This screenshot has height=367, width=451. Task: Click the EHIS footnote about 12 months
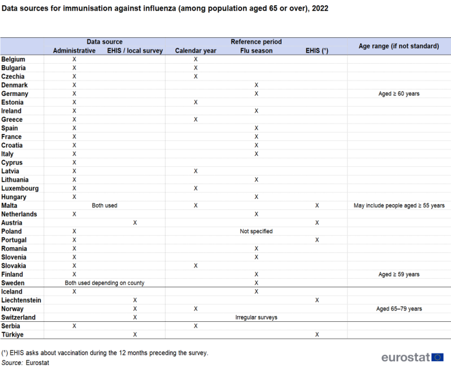click(x=104, y=353)
